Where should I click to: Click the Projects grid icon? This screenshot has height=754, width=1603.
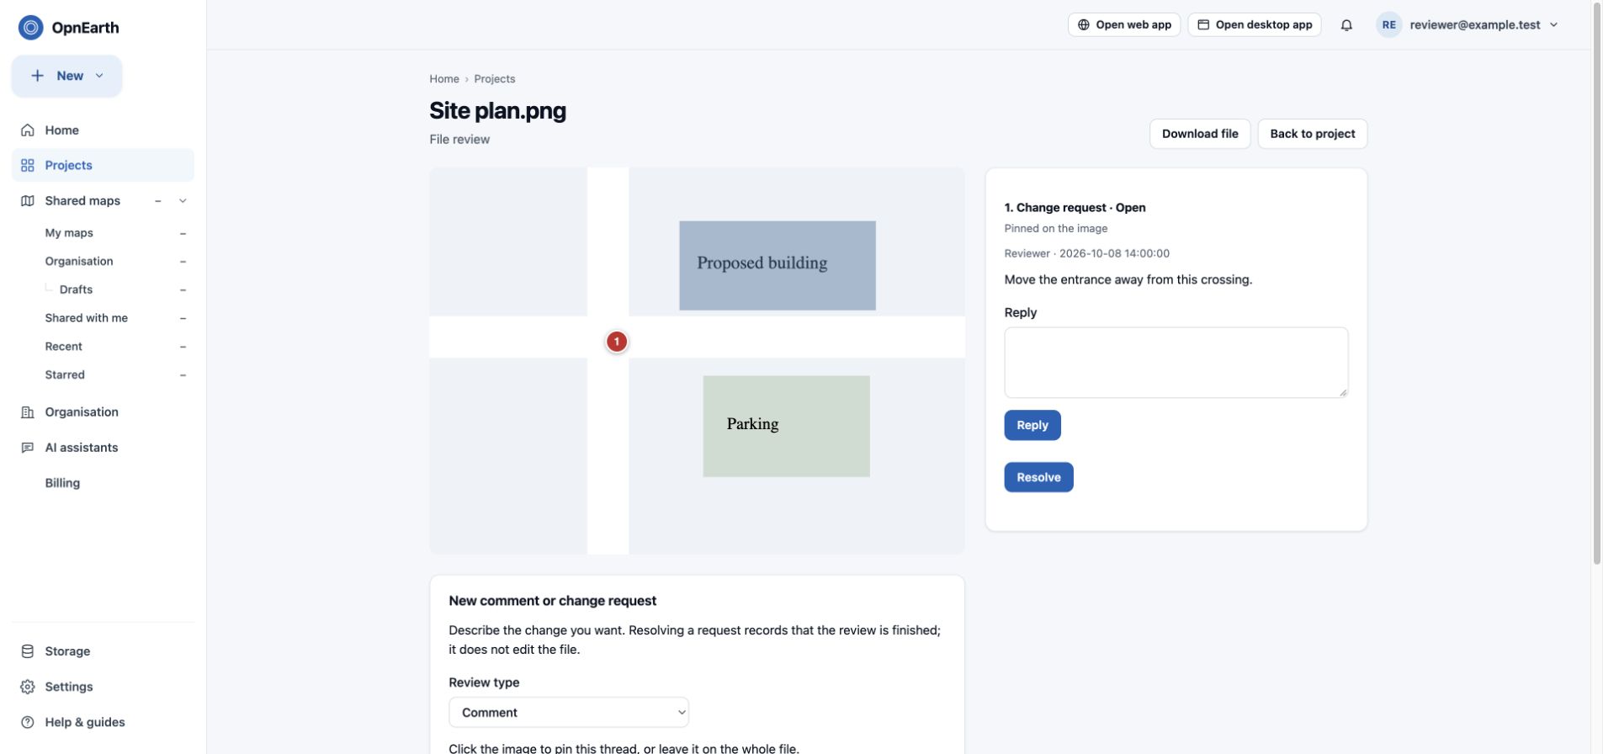point(28,166)
